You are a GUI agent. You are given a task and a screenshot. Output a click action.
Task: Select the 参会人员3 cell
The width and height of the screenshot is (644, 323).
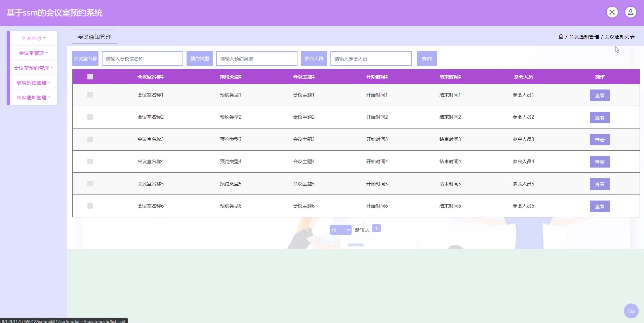[523, 139]
